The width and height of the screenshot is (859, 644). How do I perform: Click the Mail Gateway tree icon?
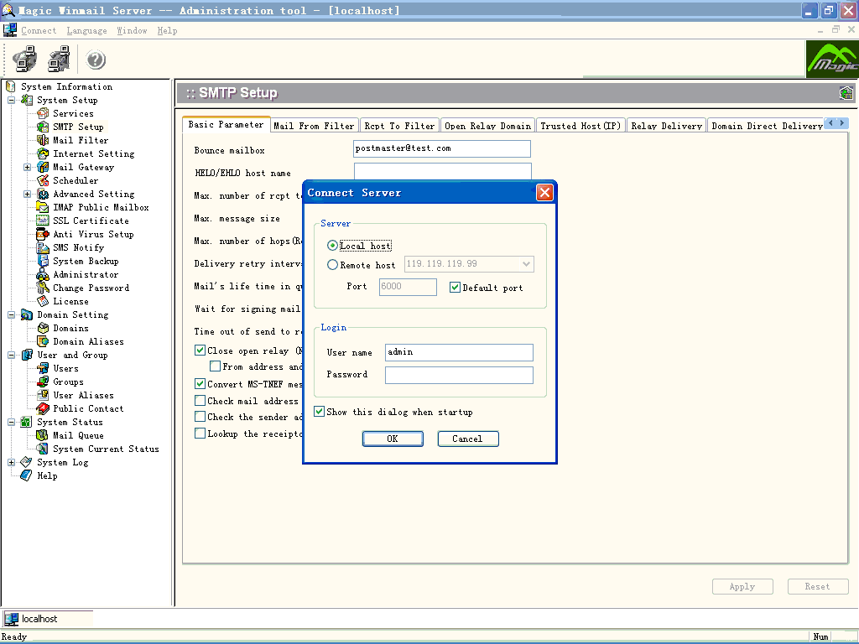coord(43,167)
